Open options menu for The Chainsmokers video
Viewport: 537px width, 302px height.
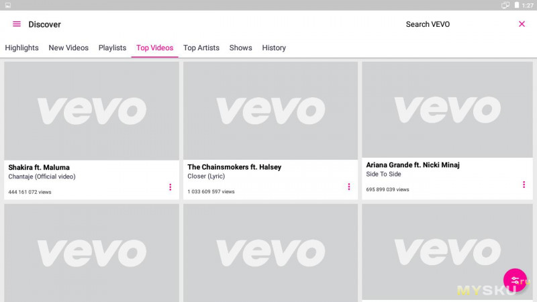point(348,187)
